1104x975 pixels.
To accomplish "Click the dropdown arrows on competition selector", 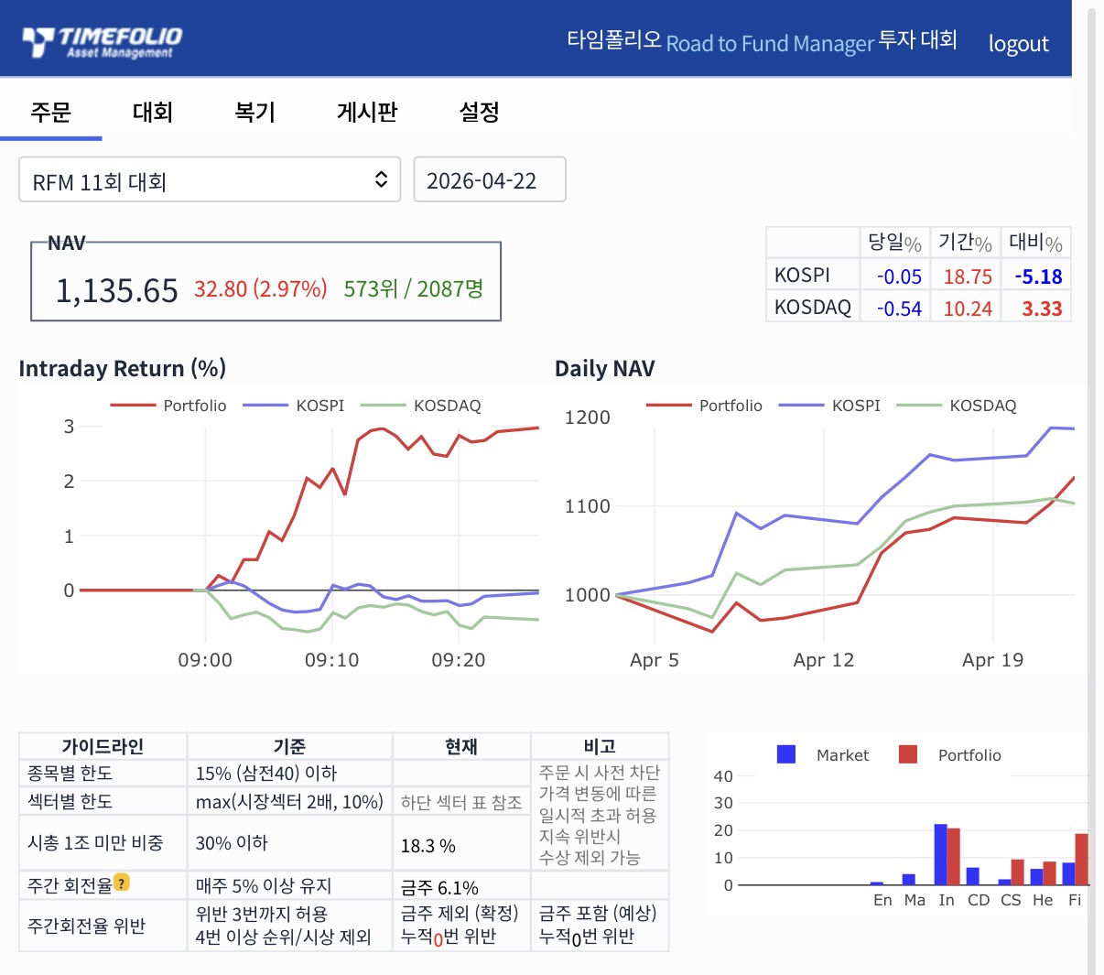I will coord(381,179).
